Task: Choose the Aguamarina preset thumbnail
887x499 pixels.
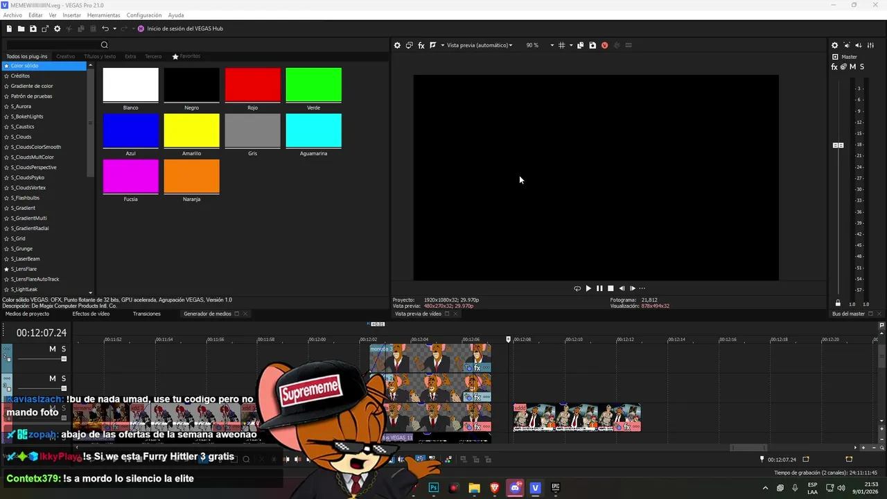Action: tap(313, 130)
